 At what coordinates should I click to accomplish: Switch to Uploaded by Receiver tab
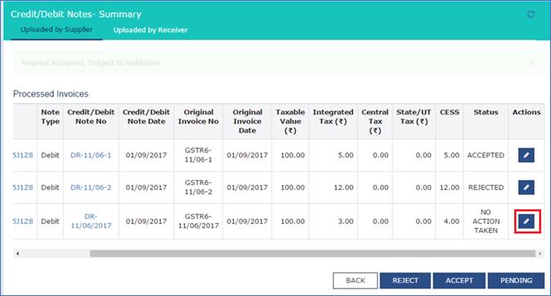pos(150,30)
